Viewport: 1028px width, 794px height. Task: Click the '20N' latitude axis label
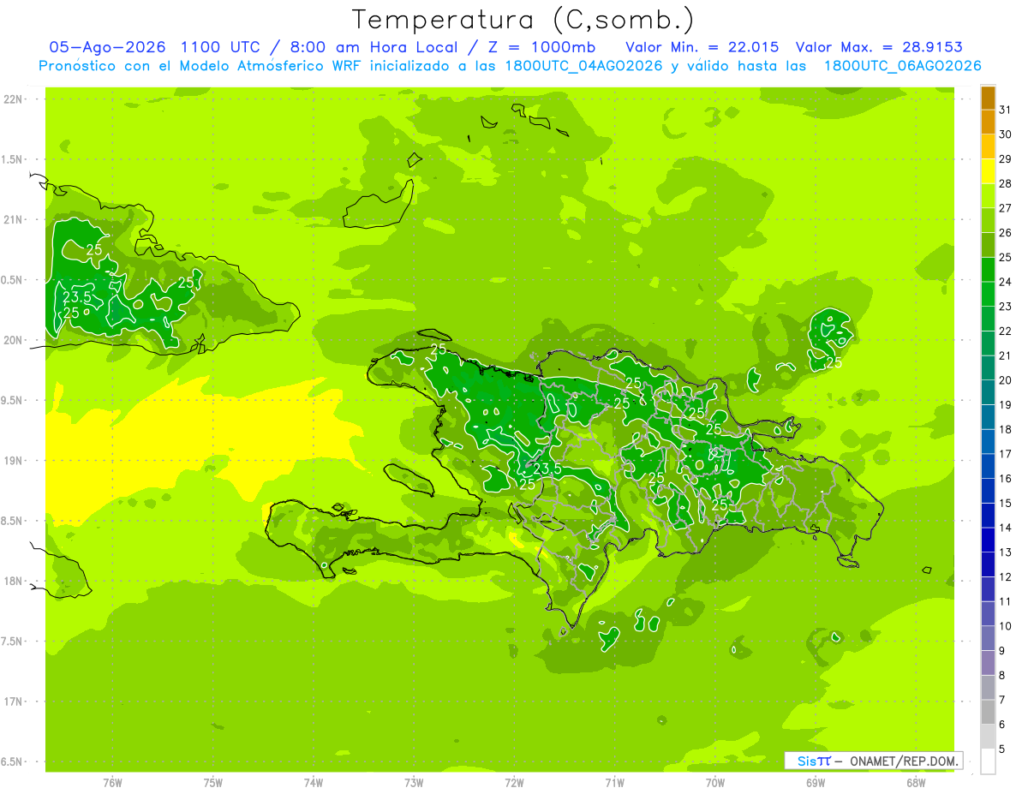pyautogui.click(x=13, y=340)
